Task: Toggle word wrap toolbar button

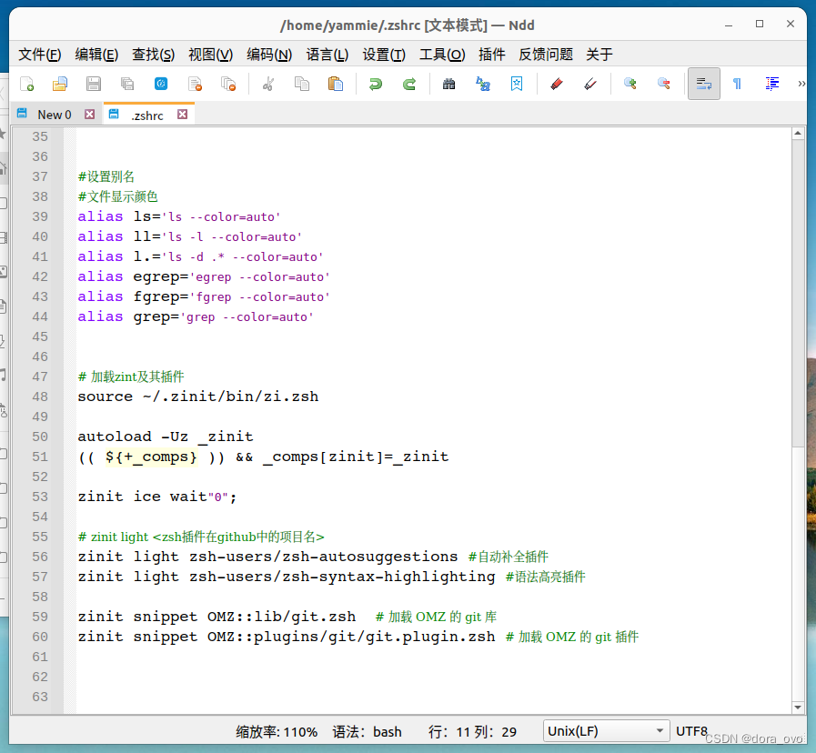Action: click(703, 84)
